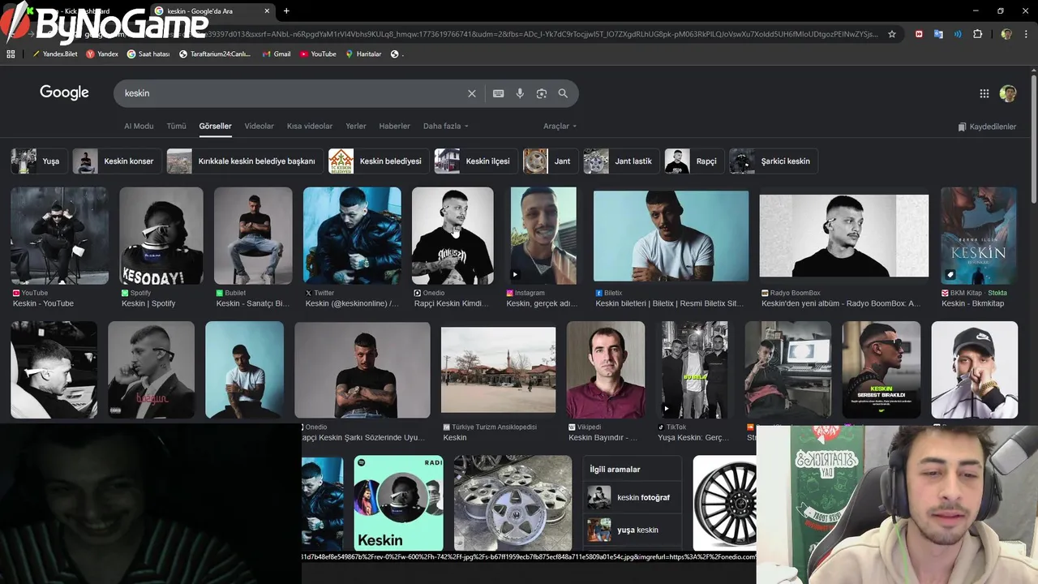Open the Türkiye Turizm Ansiklopedisi town square image
The width and height of the screenshot is (1038, 584).
tap(498, 370)
